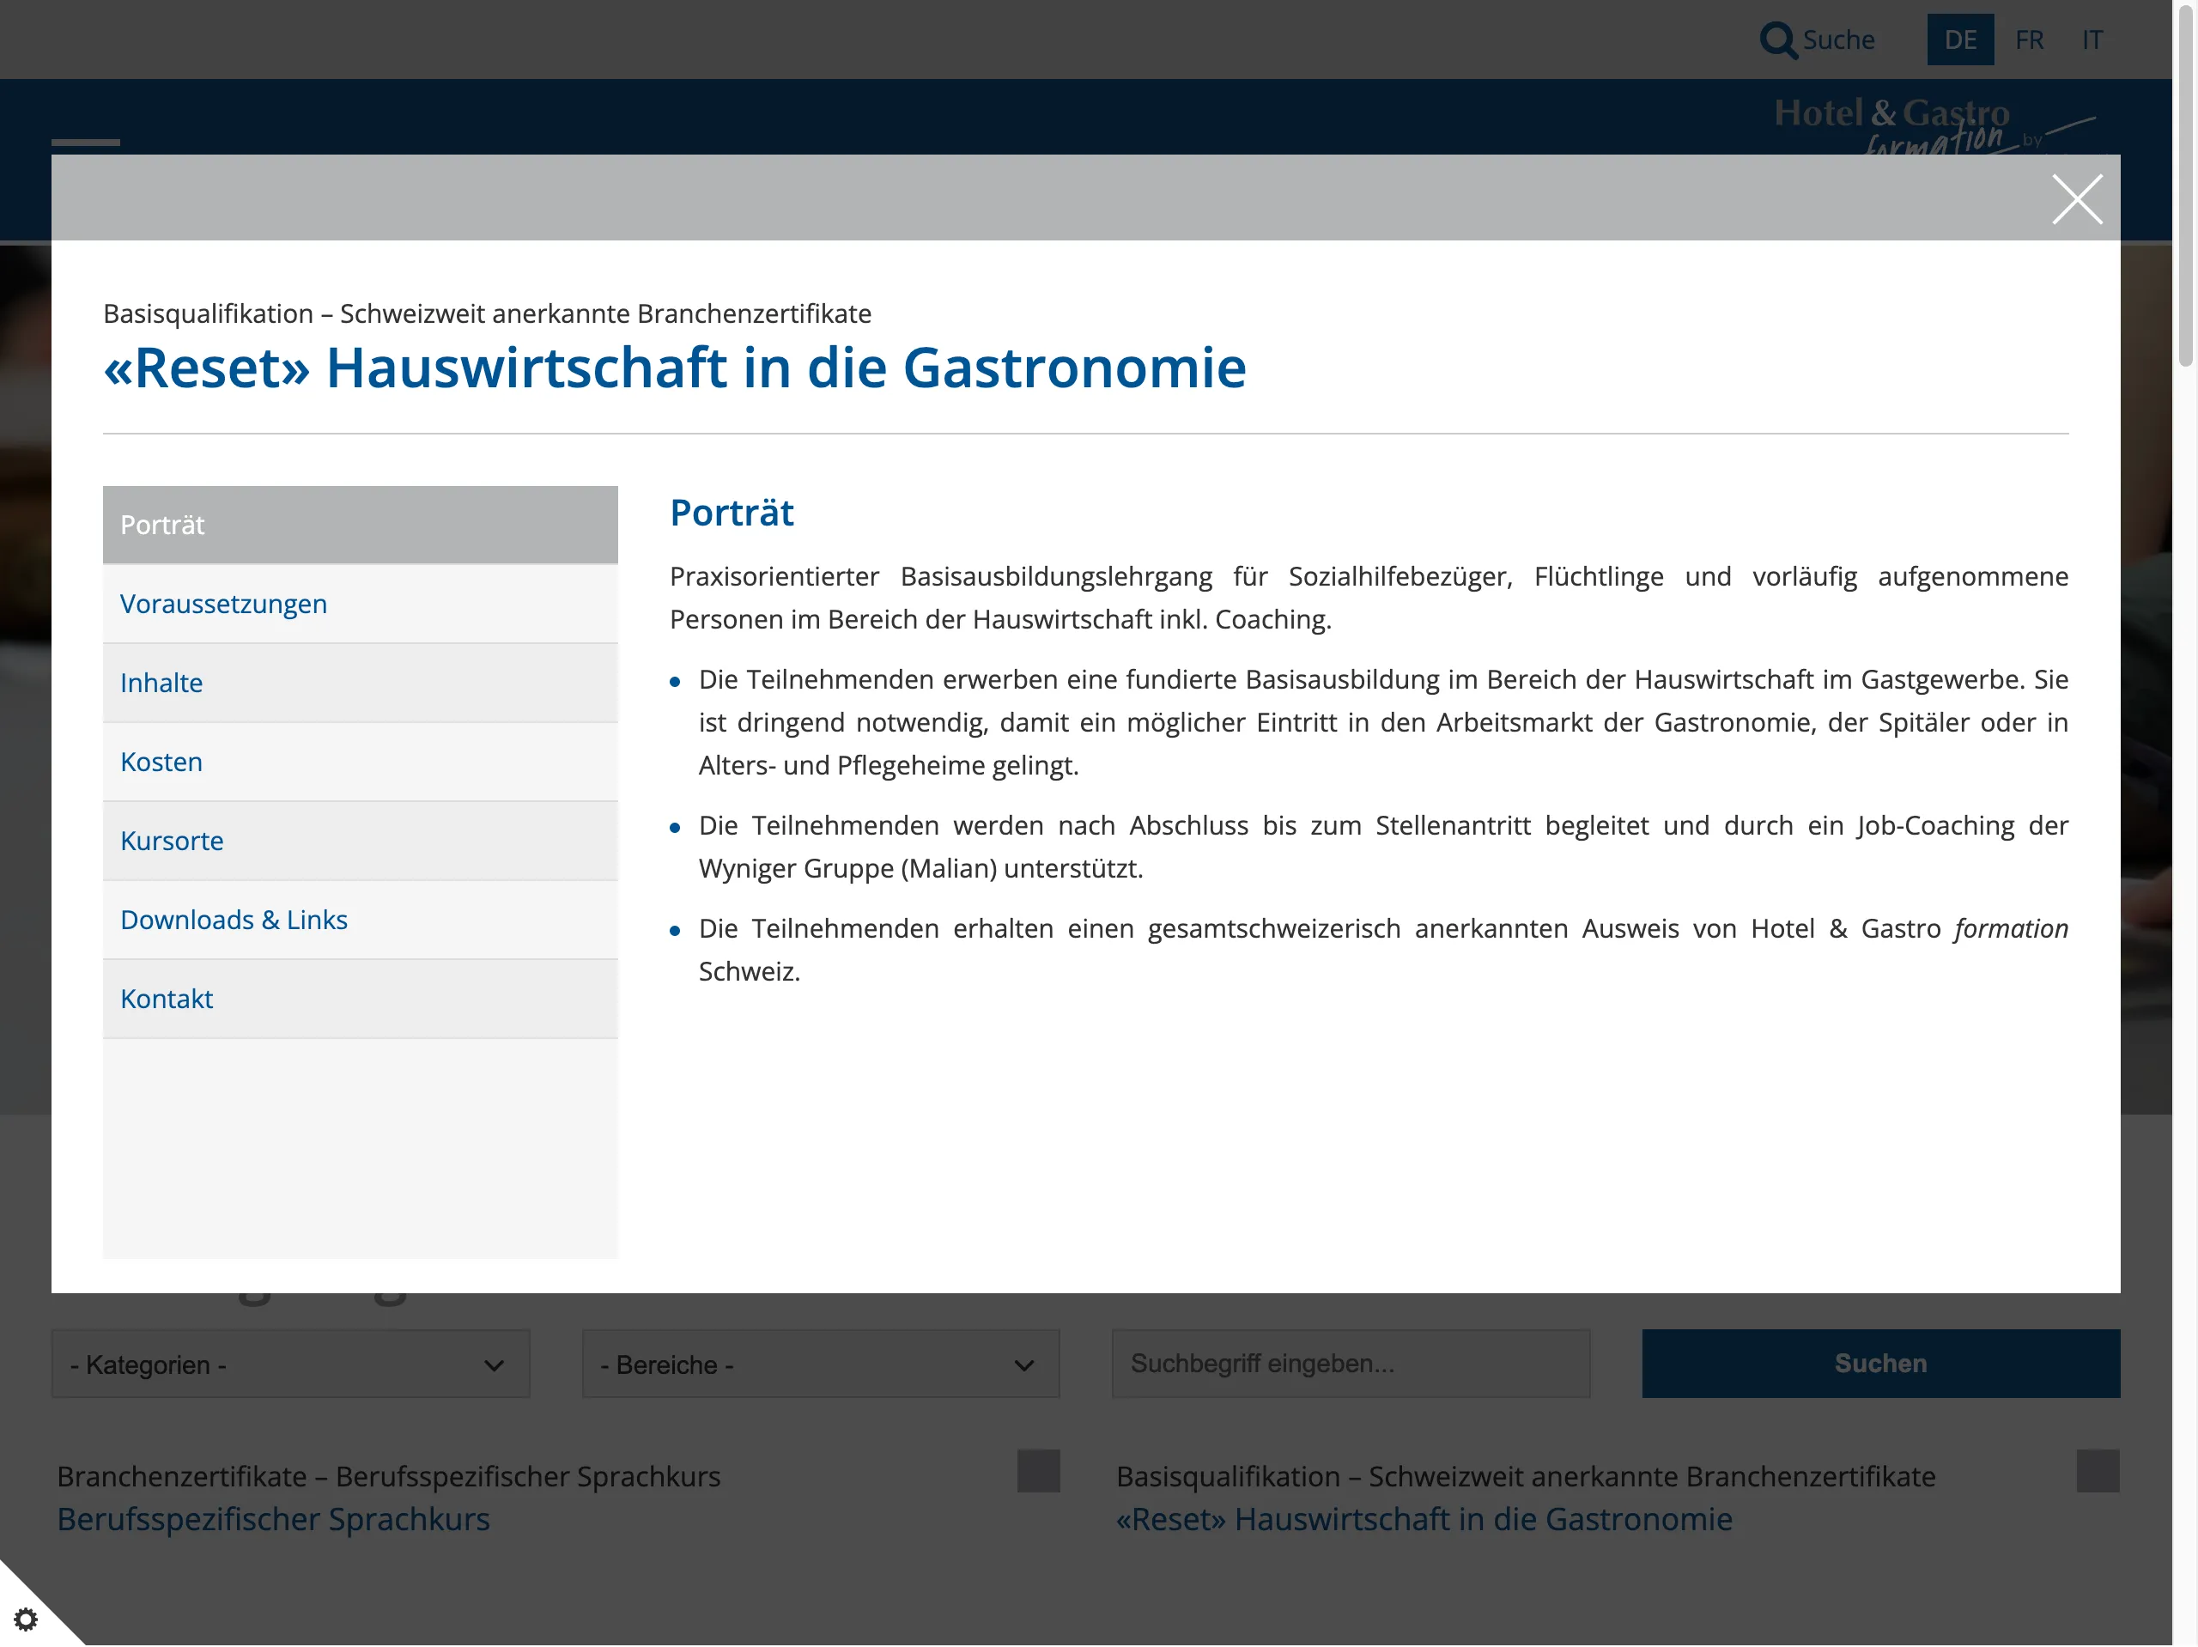Switch language to DE
This screenshot has width=2198, height=1647.
(1959, 40)
